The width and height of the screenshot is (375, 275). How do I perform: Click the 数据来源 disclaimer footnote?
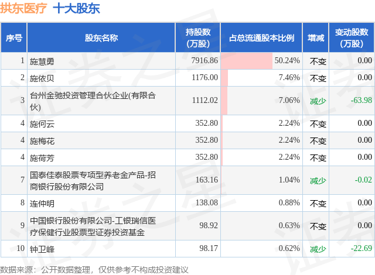click(x=94, y=270)
